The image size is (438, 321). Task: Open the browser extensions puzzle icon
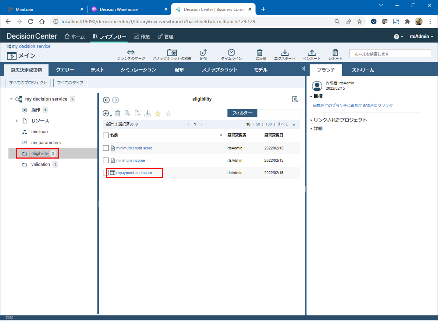click(x=407, y=21)
